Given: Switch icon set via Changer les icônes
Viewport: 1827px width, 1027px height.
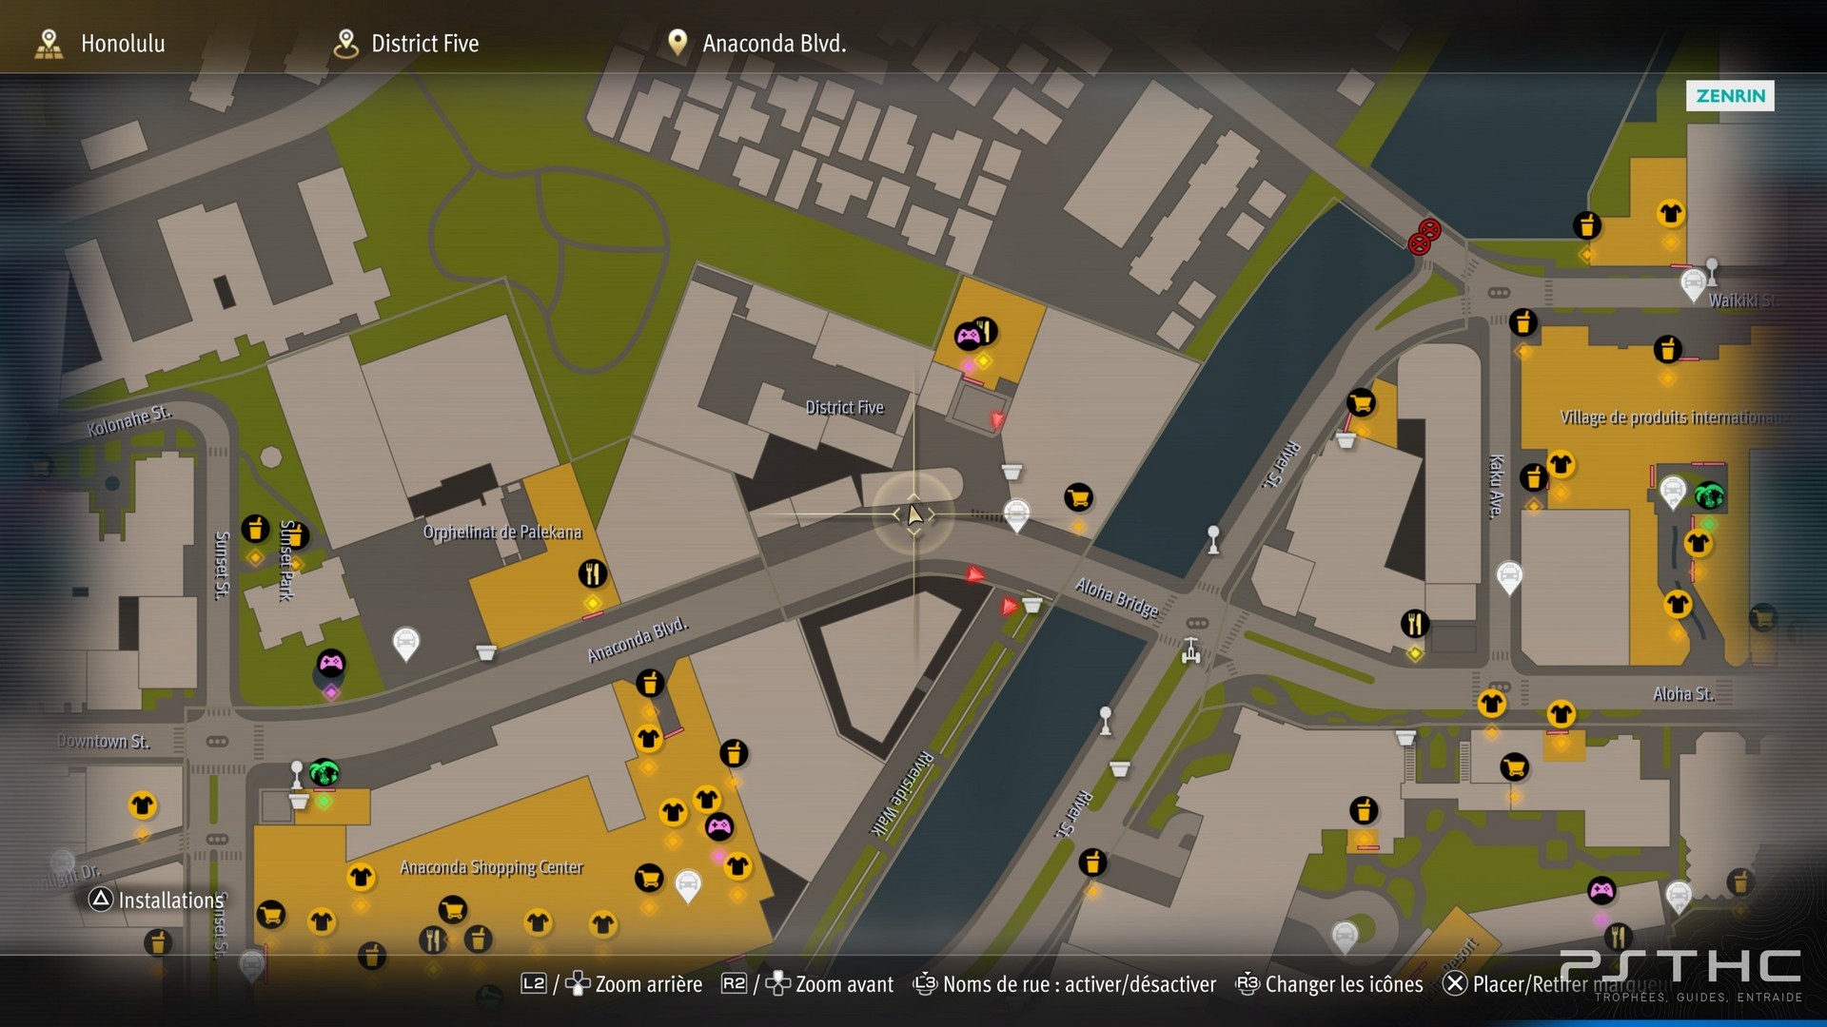Looking at the screenshot, I should click(x=1329, y=984).
